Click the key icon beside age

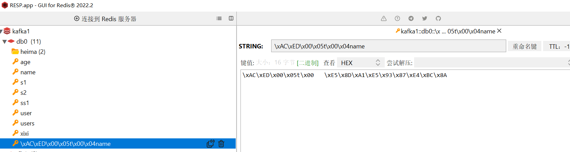tap(15, 61)
